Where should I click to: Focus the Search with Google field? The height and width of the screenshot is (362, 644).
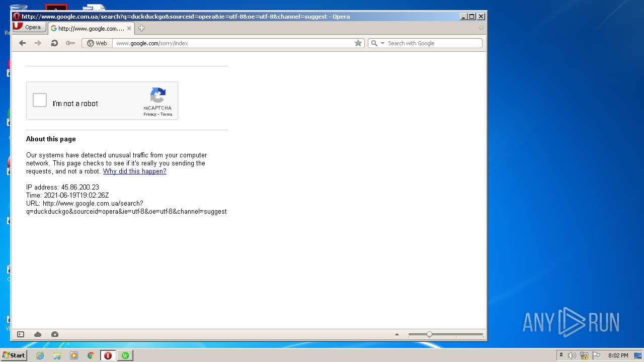[x=434, y=43]
